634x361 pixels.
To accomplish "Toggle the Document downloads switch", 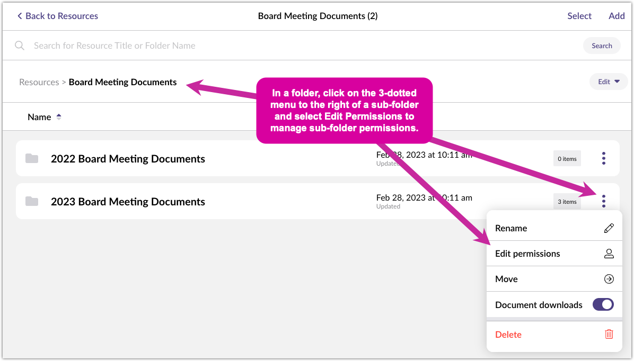I will [x=603, y=304].
